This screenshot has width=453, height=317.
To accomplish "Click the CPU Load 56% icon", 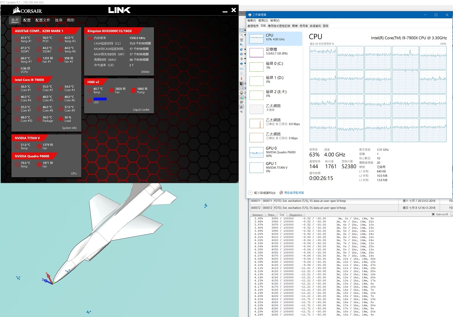I will pyautogui.click(x=61, y=119).
